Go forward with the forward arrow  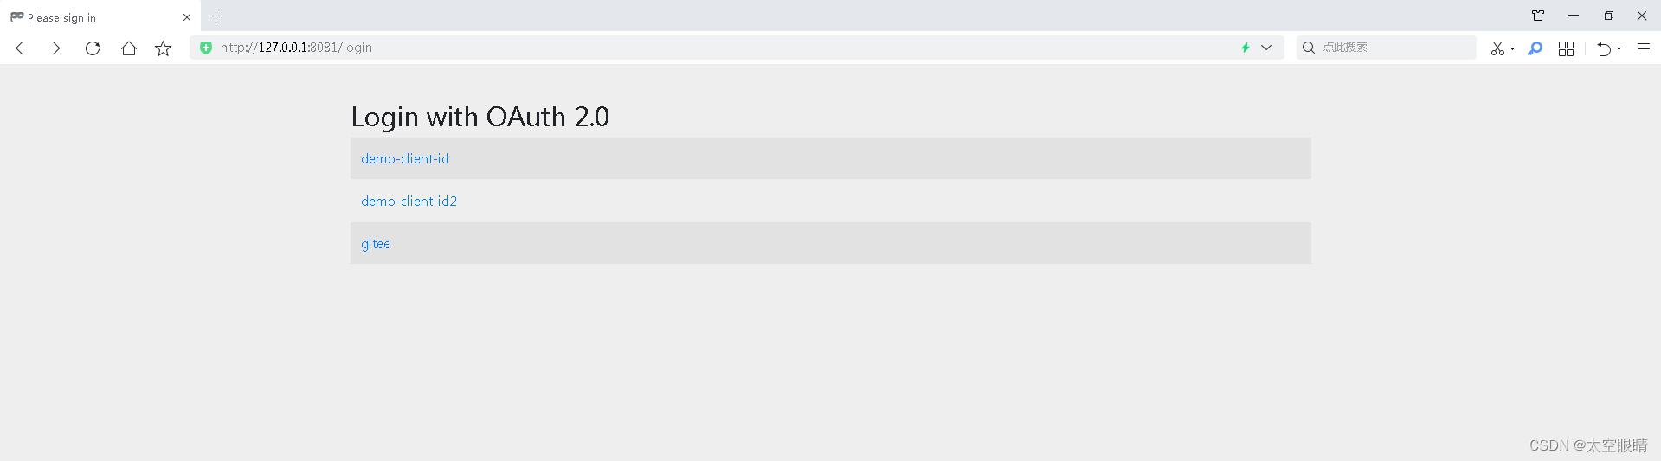click(56, 48)
